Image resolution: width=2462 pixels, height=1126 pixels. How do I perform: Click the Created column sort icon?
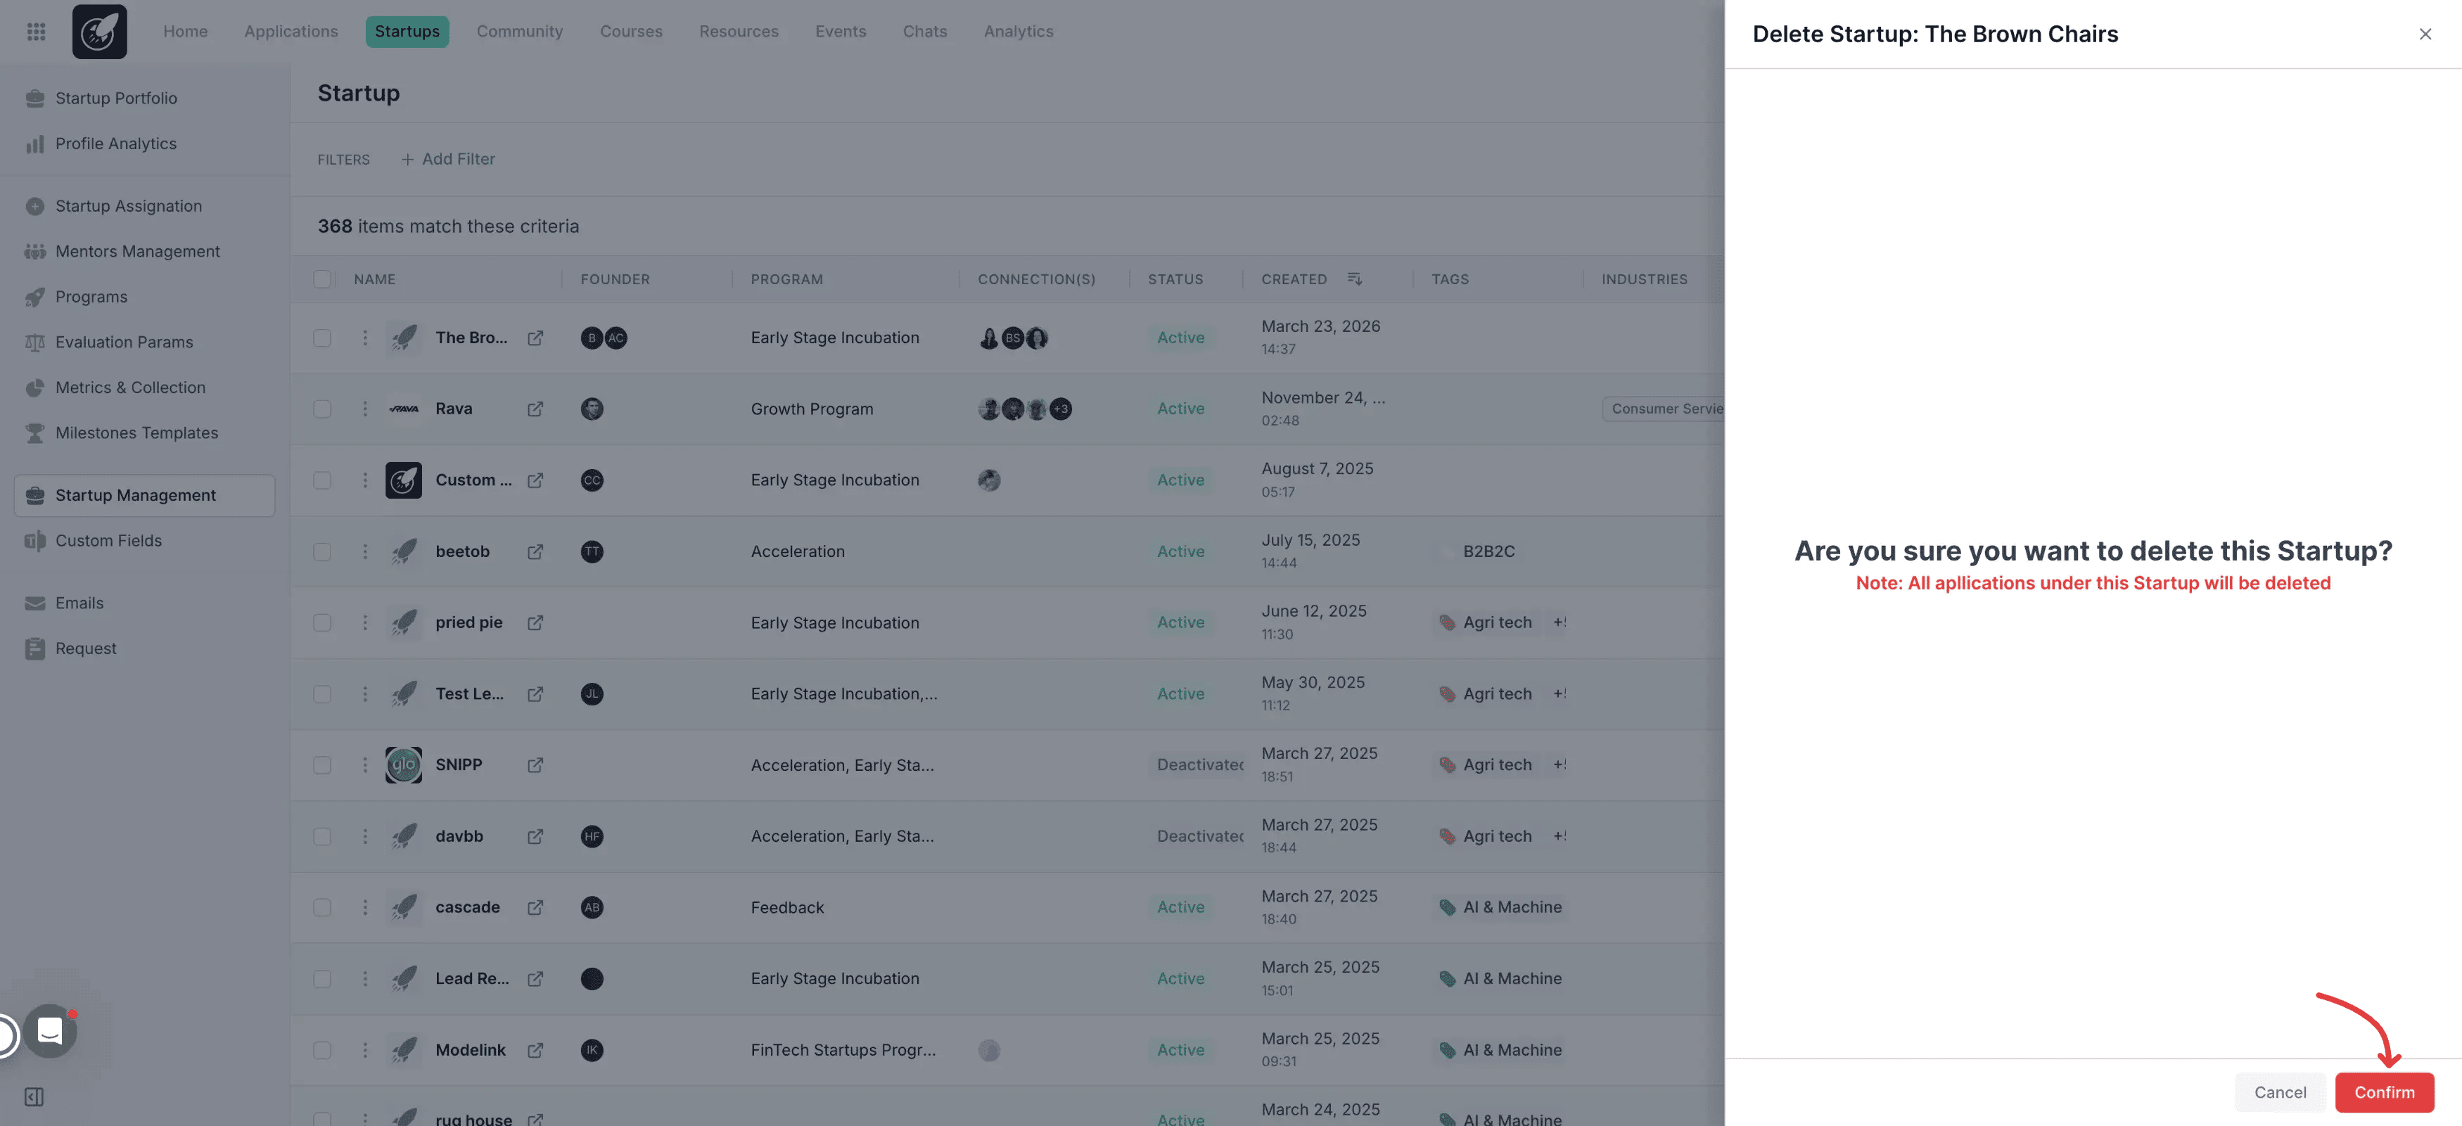tap(1354, 279)
